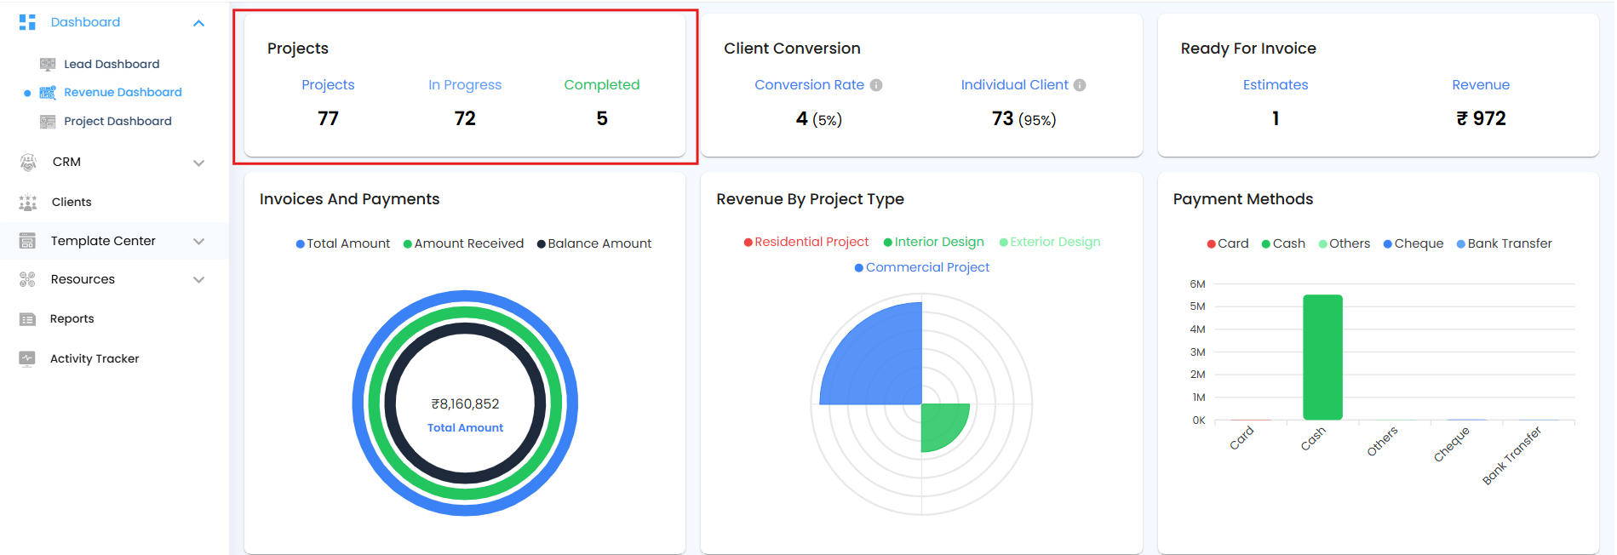Click the Template Center icon

point(27,241)
